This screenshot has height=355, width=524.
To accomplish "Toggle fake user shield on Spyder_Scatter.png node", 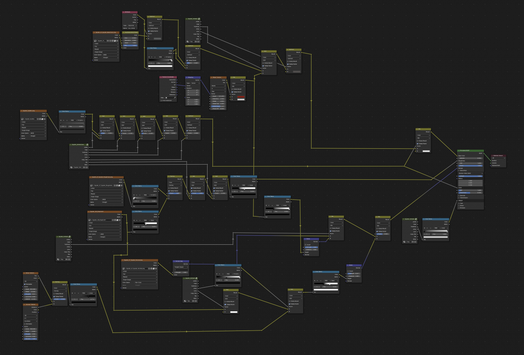I will click(x=37, y=118).
